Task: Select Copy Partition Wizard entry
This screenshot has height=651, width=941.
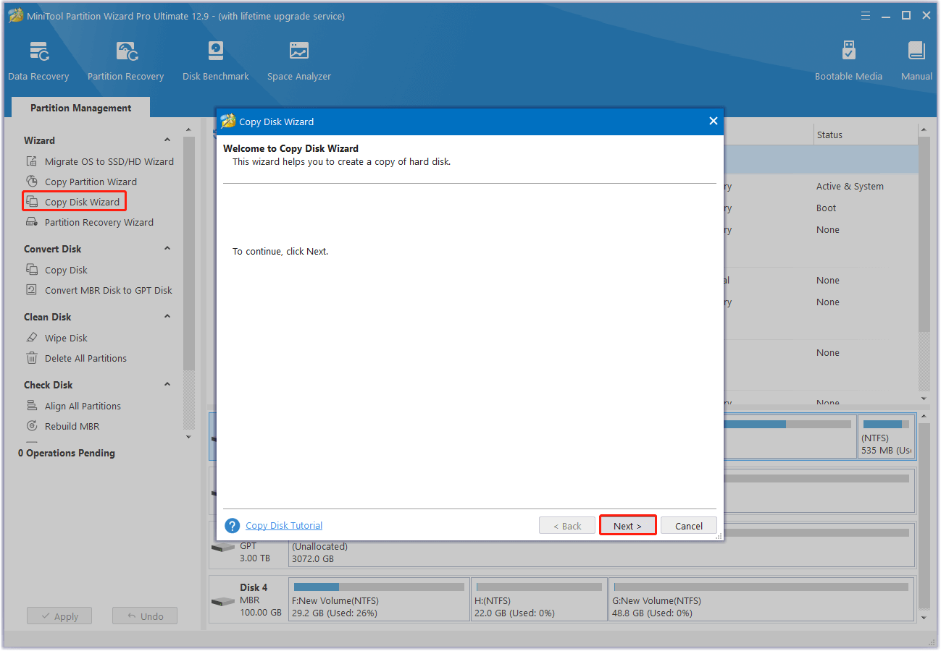Action: click(91, 182)
